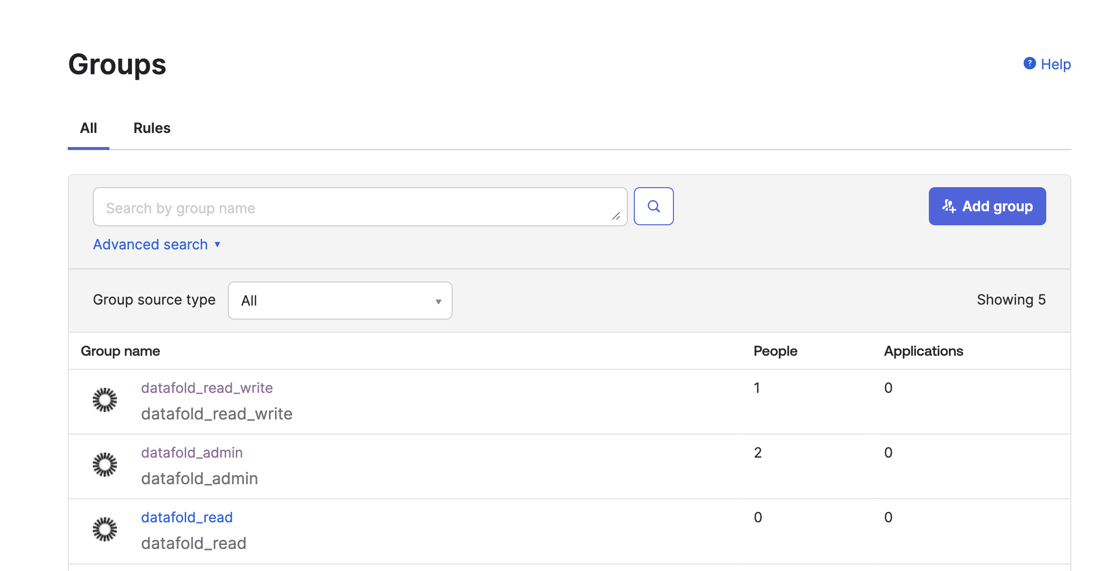Click the Applications column header
The height and width of the screenshot is (571, 1107).
coord(923,351)
